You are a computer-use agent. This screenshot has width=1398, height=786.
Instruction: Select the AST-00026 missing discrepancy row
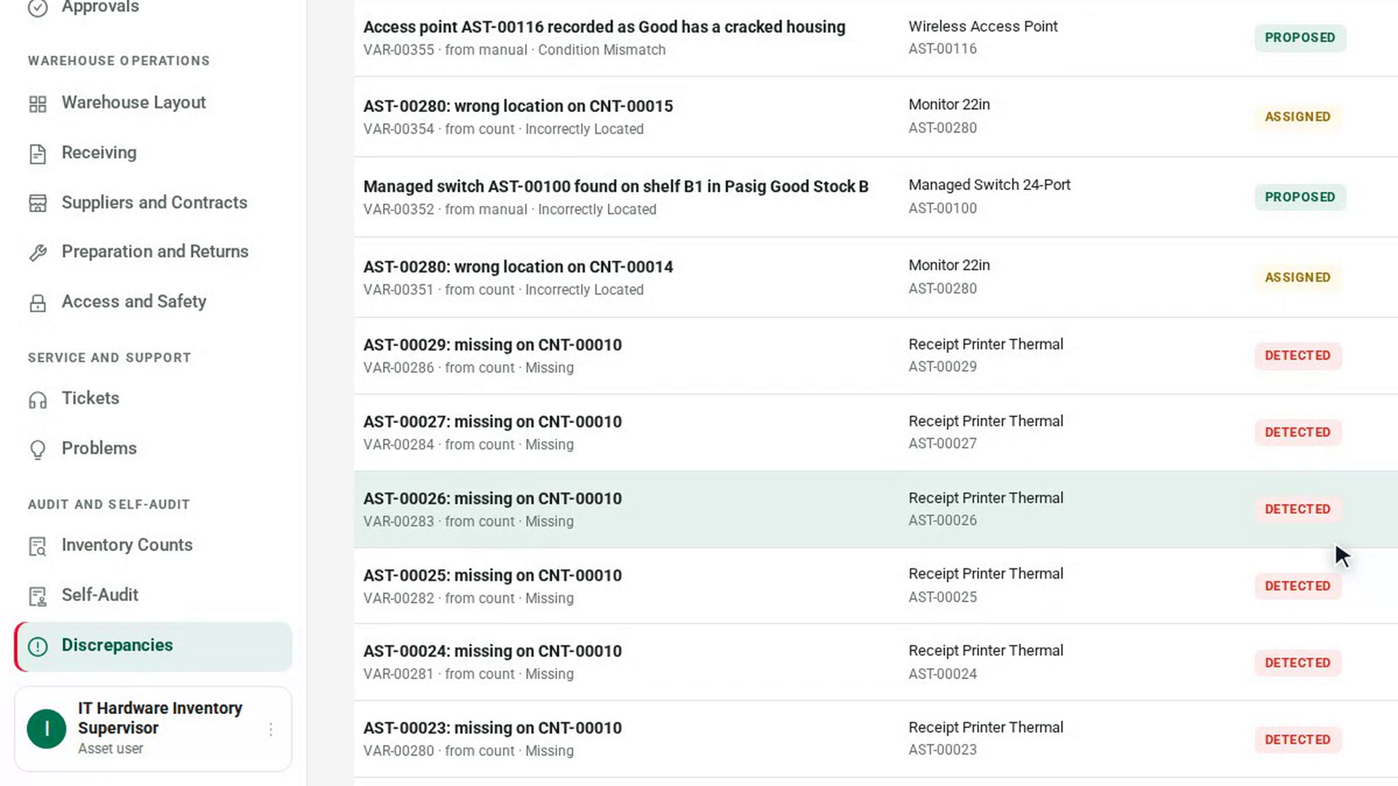[x=875, y=509]
